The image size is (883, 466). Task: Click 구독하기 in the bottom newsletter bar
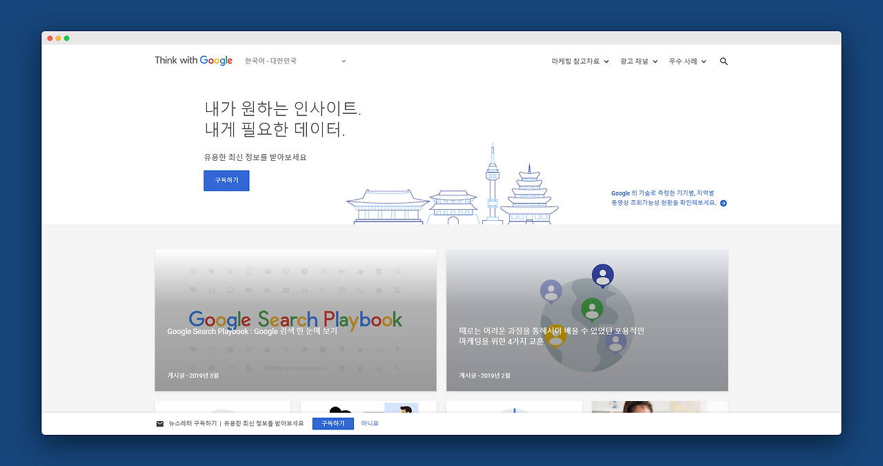pos(333,423)
